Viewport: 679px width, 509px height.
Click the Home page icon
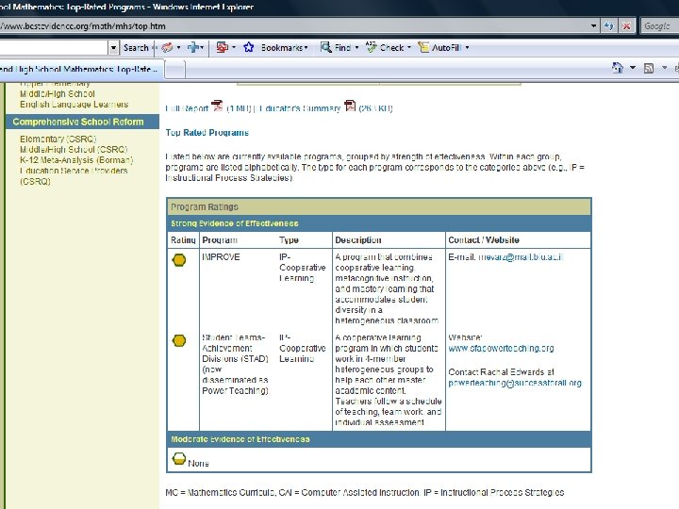coord(618,68)
